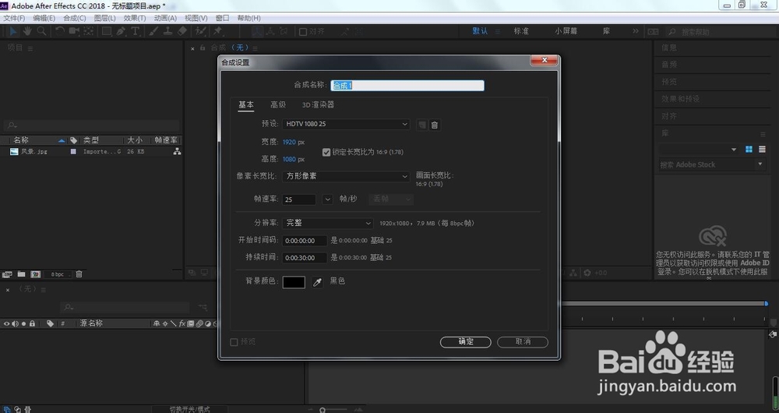Select the Zoom magnifier tool
Image resolution: width=779 pixels, height=413 pixels.
tap(42, 31)
